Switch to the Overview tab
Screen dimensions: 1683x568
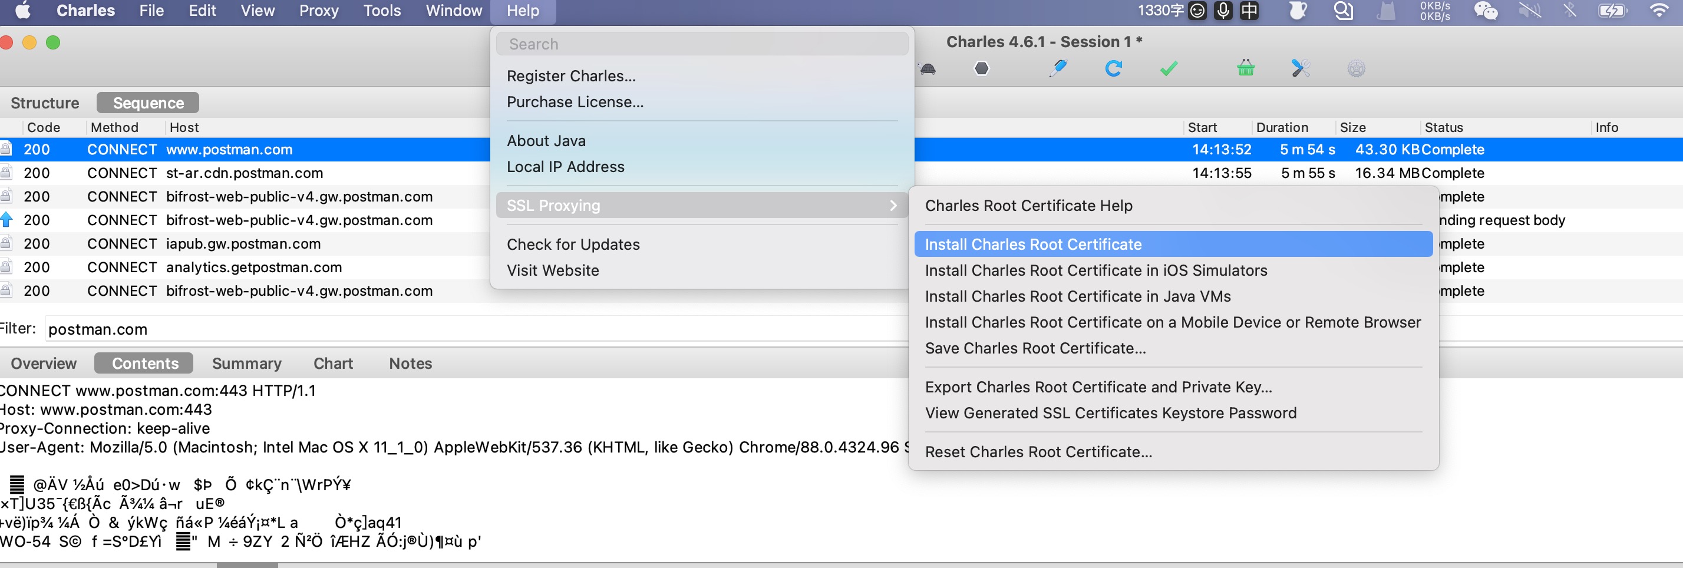(x=43, y=363)
